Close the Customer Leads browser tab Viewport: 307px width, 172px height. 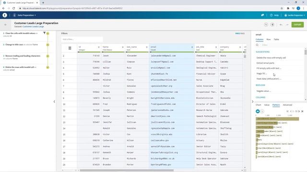[x=37, y=3]
